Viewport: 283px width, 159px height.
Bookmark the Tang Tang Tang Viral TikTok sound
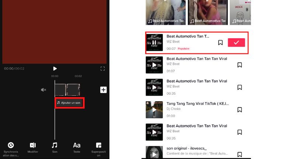[x=240, y=110]
